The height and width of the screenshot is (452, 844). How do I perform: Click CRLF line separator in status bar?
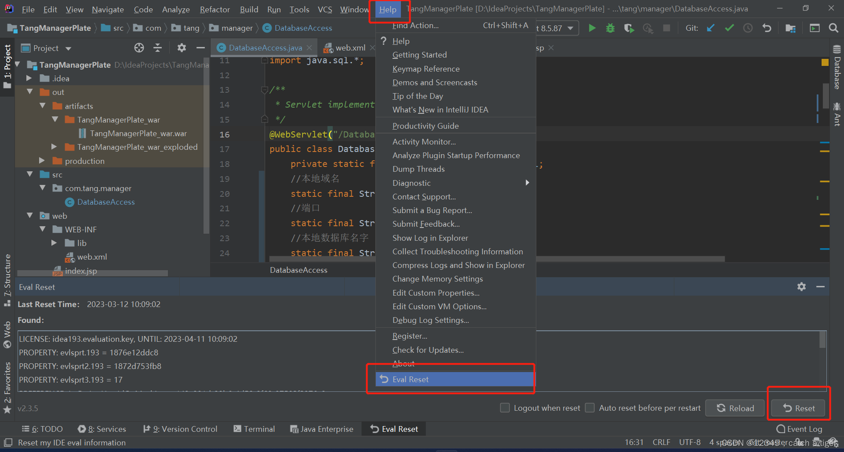pos(661,442)
